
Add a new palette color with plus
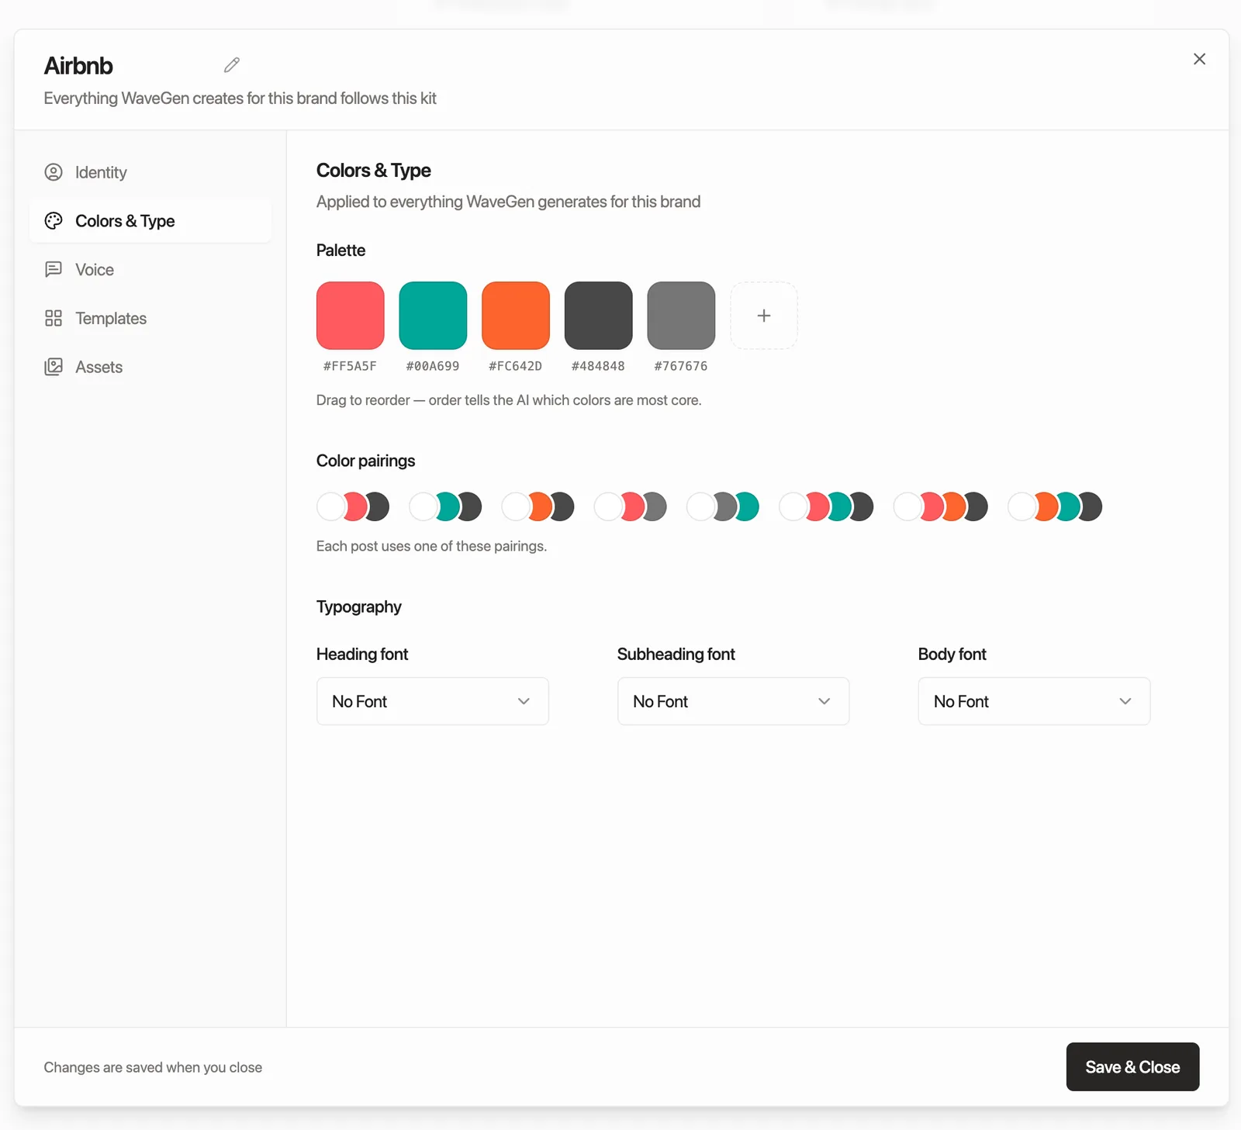(764, 316)
